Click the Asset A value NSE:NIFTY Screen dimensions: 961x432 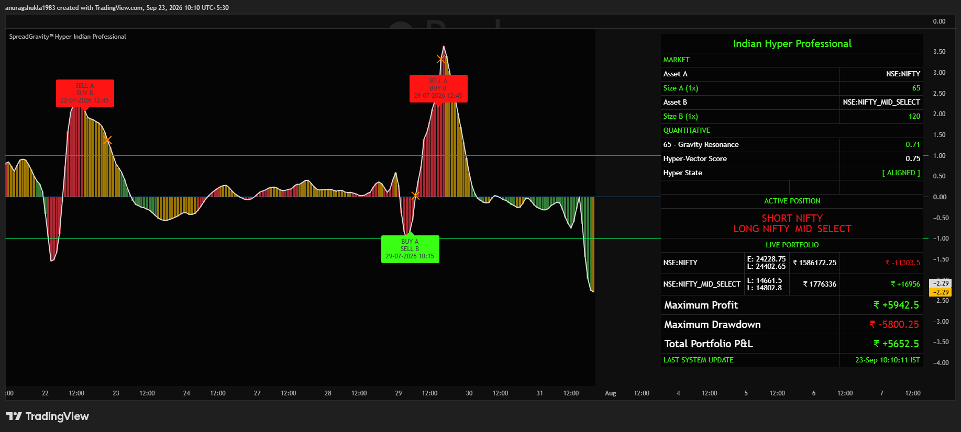(x=903, y=74)
